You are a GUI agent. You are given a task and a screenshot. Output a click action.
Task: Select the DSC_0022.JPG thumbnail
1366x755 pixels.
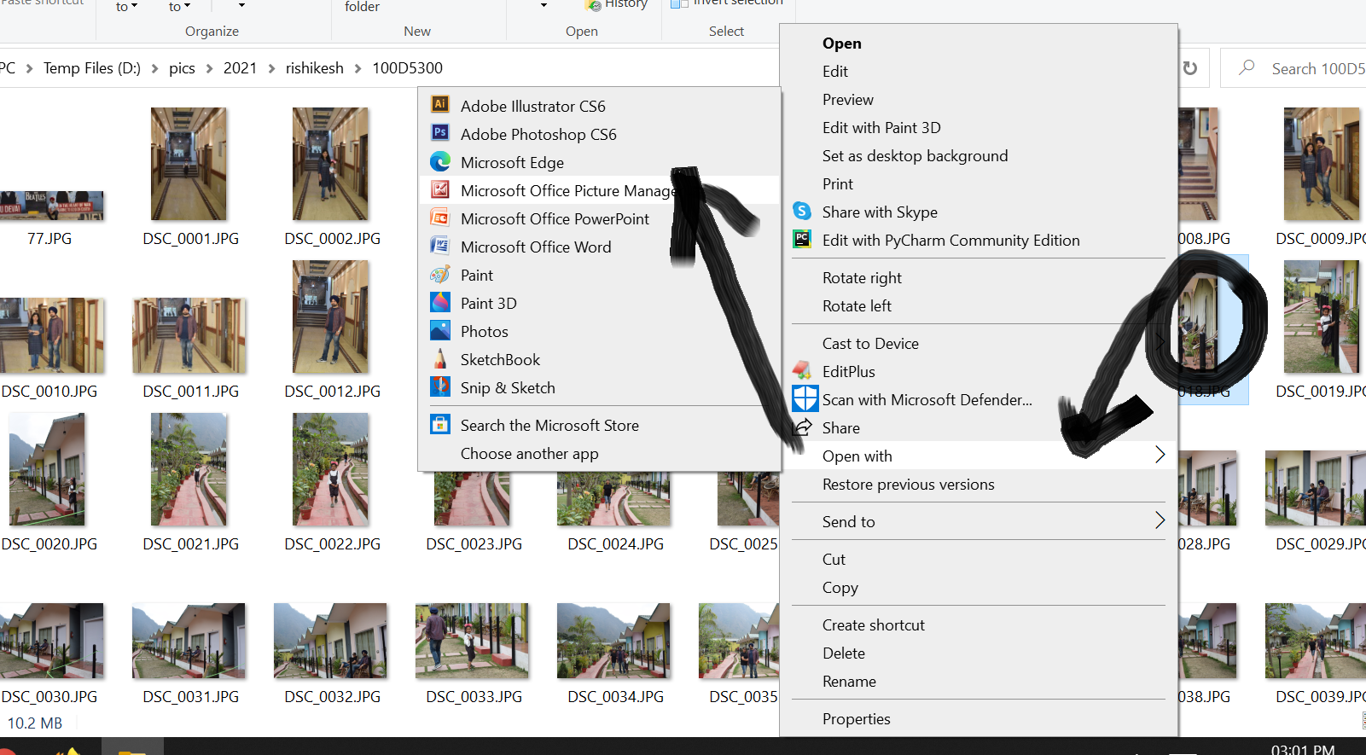click(330, 469)
